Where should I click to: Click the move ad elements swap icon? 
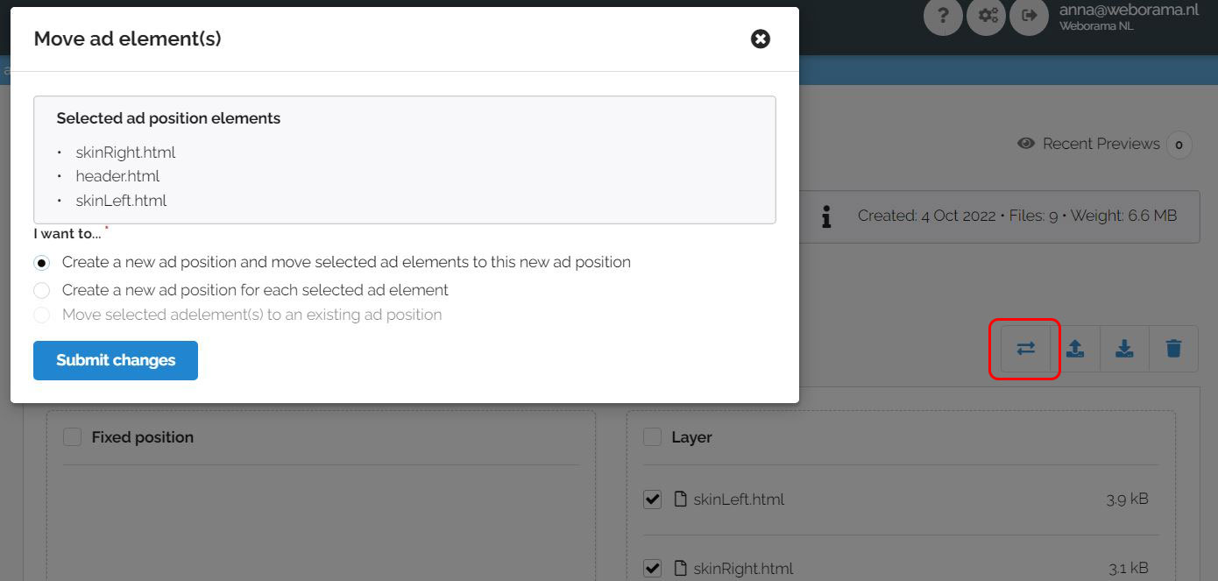(x=1025, y=349)
